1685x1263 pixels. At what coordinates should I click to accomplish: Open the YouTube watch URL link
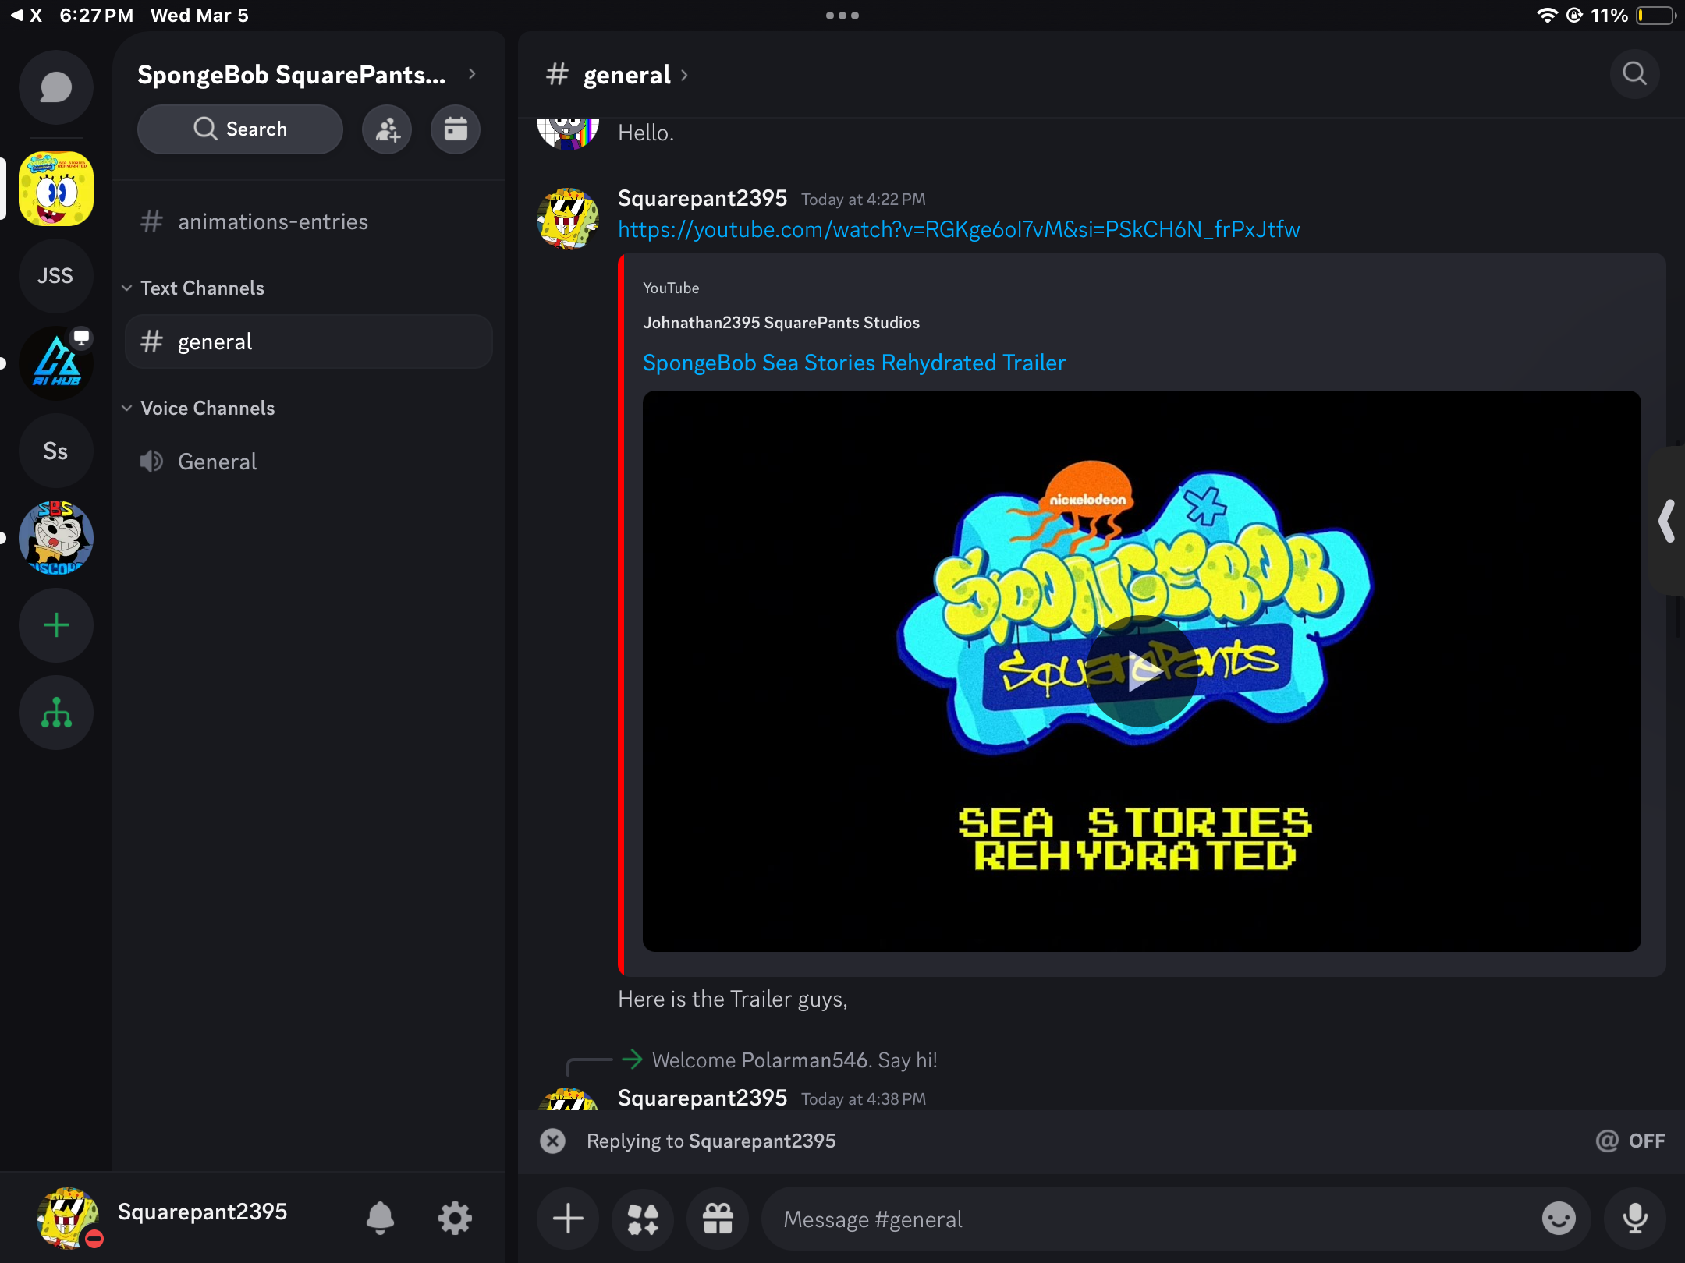pyautogui.click(x=959, y=229)
